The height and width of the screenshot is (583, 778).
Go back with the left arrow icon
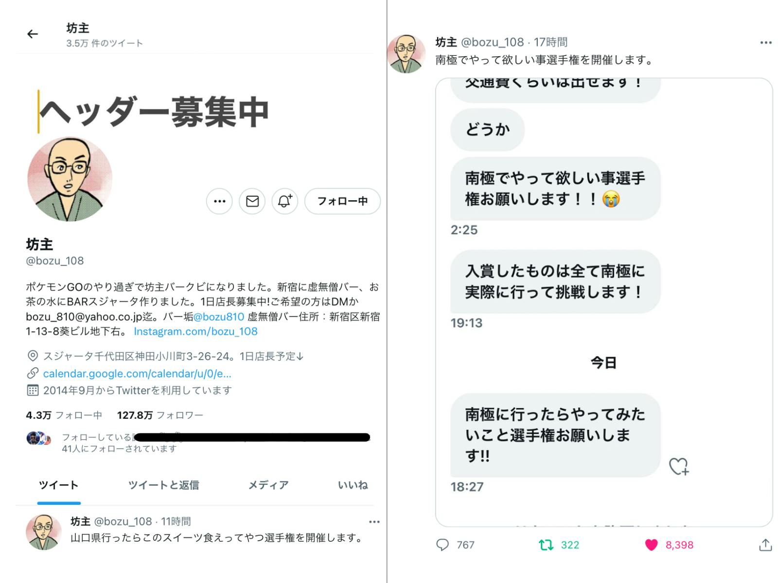coord(33,34)
